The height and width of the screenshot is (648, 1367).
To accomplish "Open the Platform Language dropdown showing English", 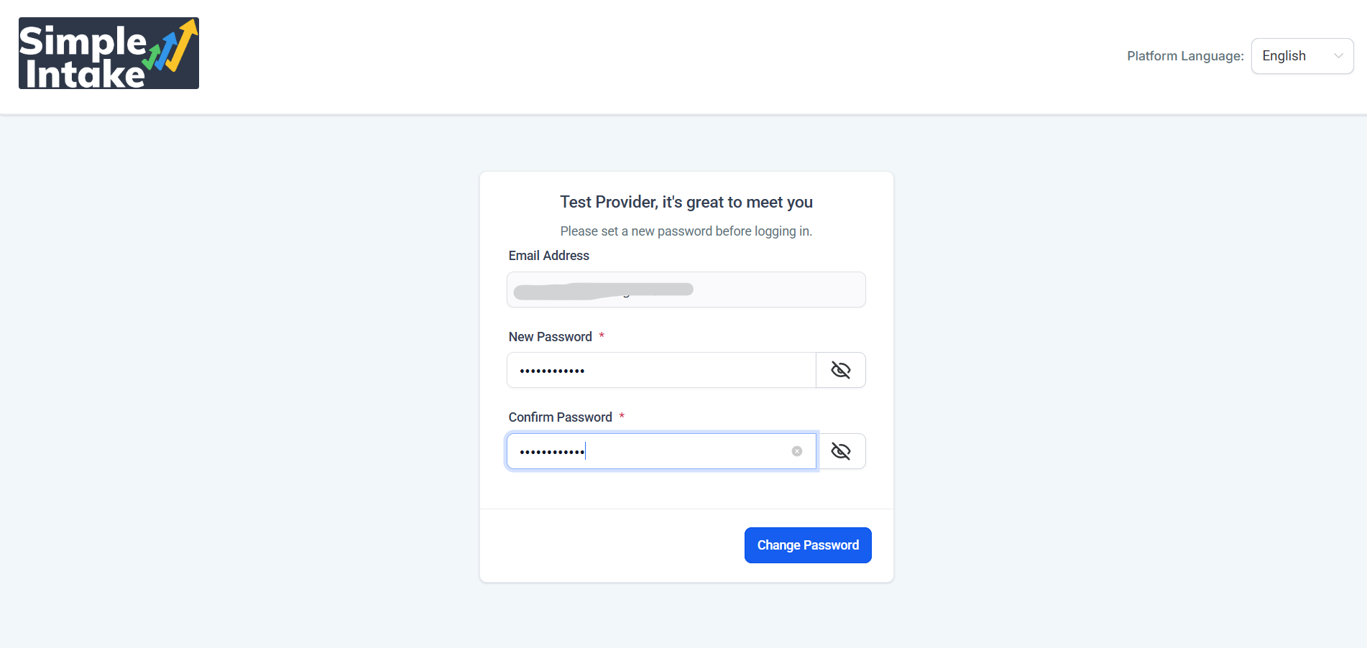I will tap(1302, 56).
